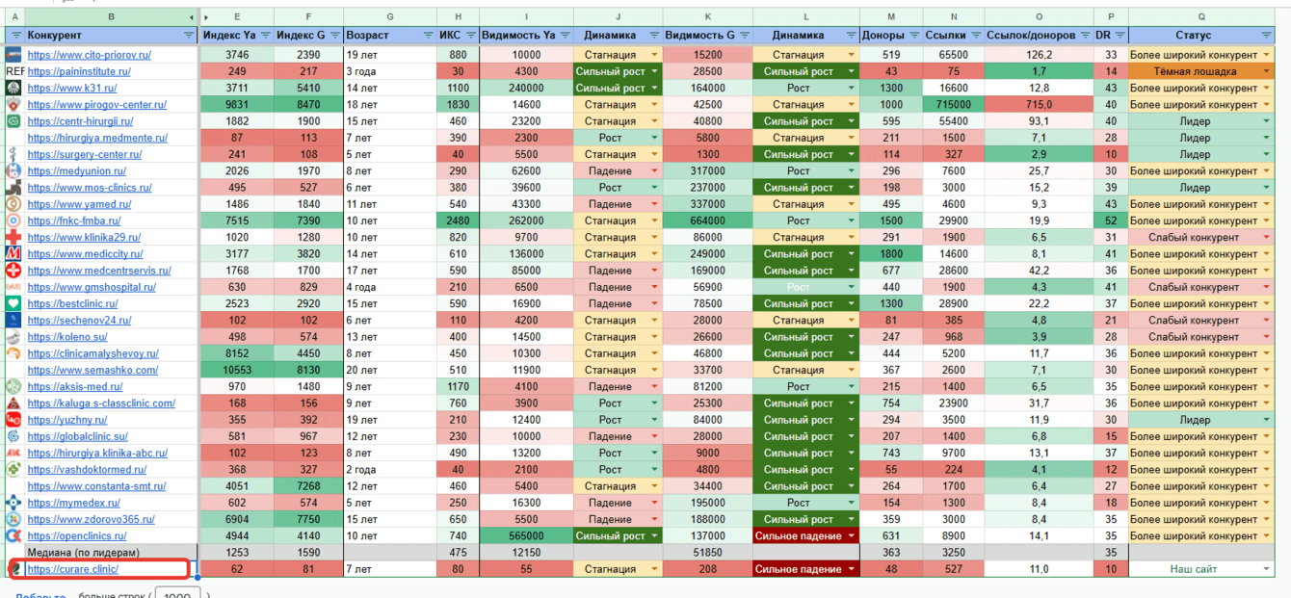Open the Видимость Ya column filter icon
Viewport: 1291px width, 598px height.
565,35
